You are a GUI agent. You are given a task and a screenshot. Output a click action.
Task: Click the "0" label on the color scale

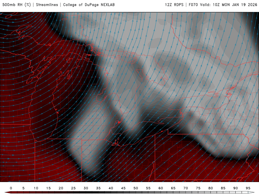pos(11,188)
